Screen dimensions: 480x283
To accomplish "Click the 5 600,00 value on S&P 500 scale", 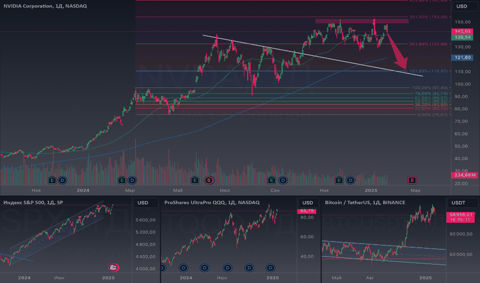I will click(x=145, y=220).
